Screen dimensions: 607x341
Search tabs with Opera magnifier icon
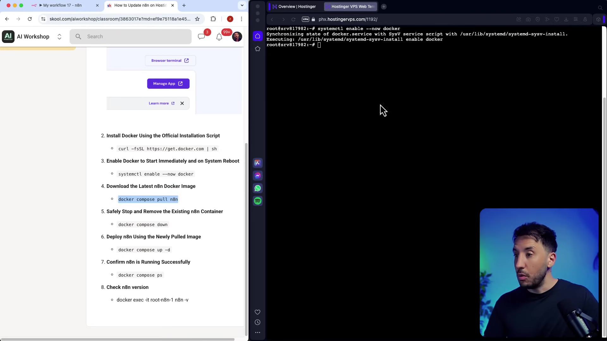pos(600,8)
